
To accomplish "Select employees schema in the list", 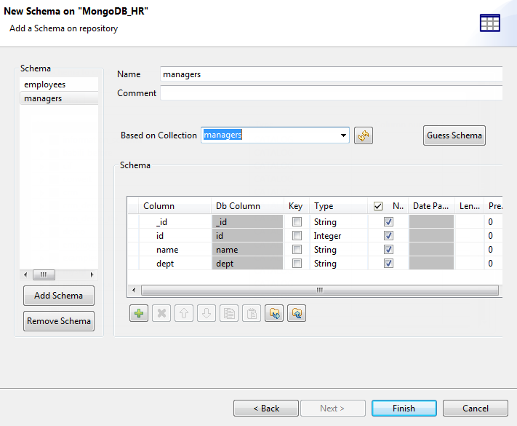I will pos(44,84).
